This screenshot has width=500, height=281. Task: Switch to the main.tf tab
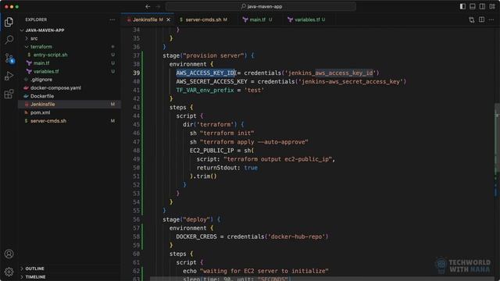(257, 20)
